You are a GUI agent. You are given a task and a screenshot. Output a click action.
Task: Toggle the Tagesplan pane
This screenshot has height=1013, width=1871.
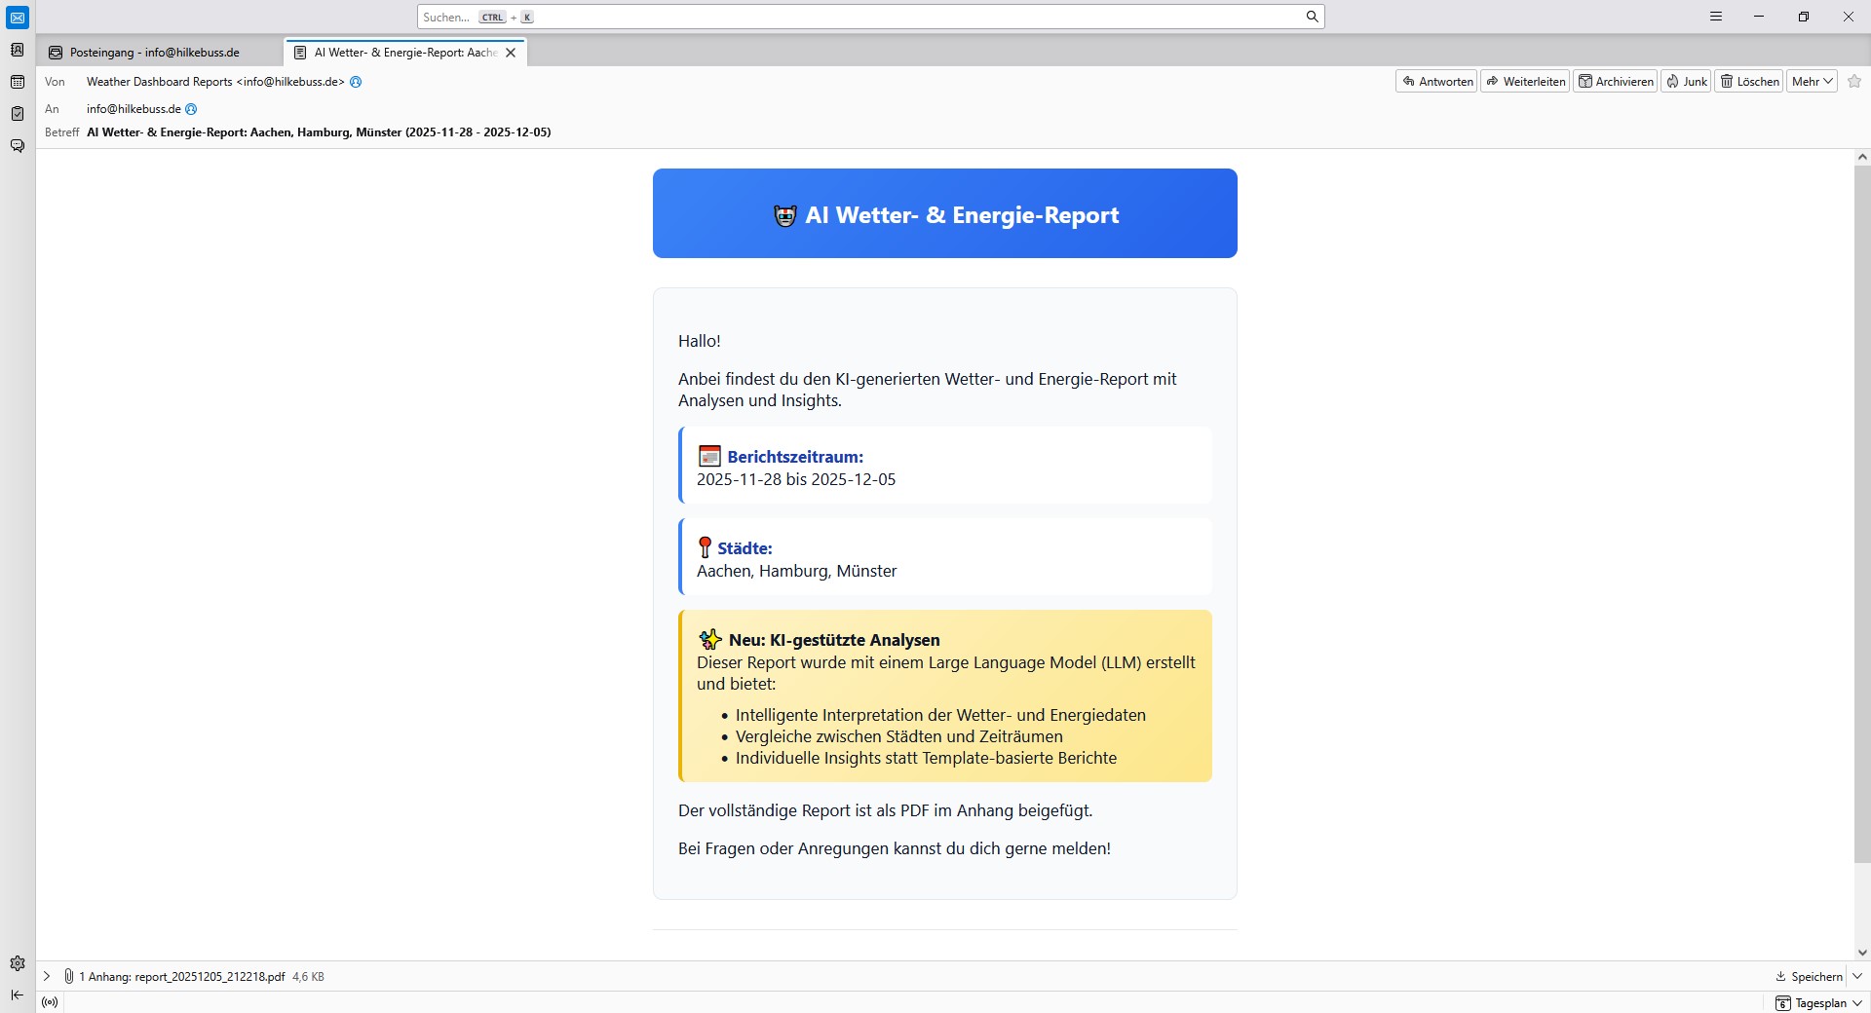(1818, 1003)
